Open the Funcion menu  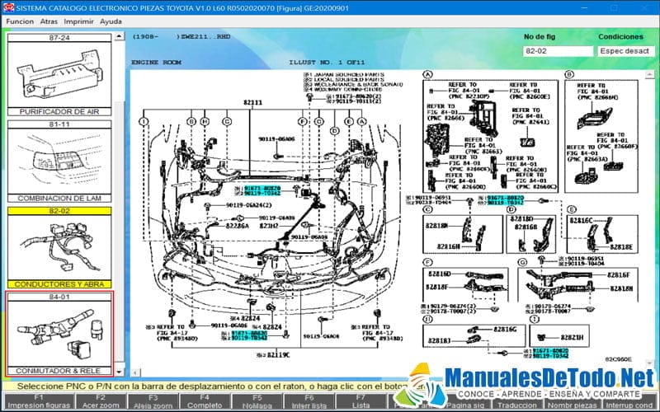pyautogui.click(x=20, y=21)
